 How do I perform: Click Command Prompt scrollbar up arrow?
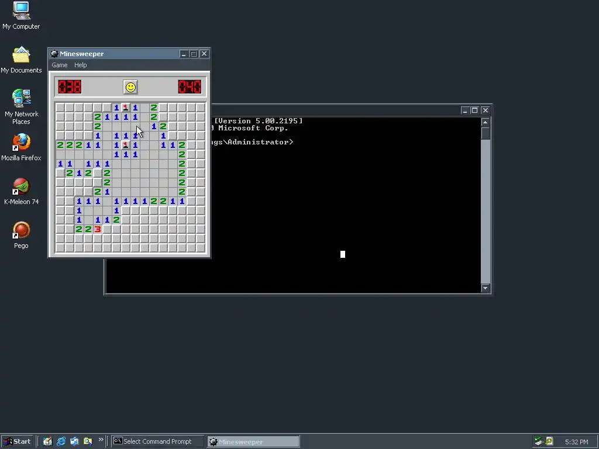(485, 122)
